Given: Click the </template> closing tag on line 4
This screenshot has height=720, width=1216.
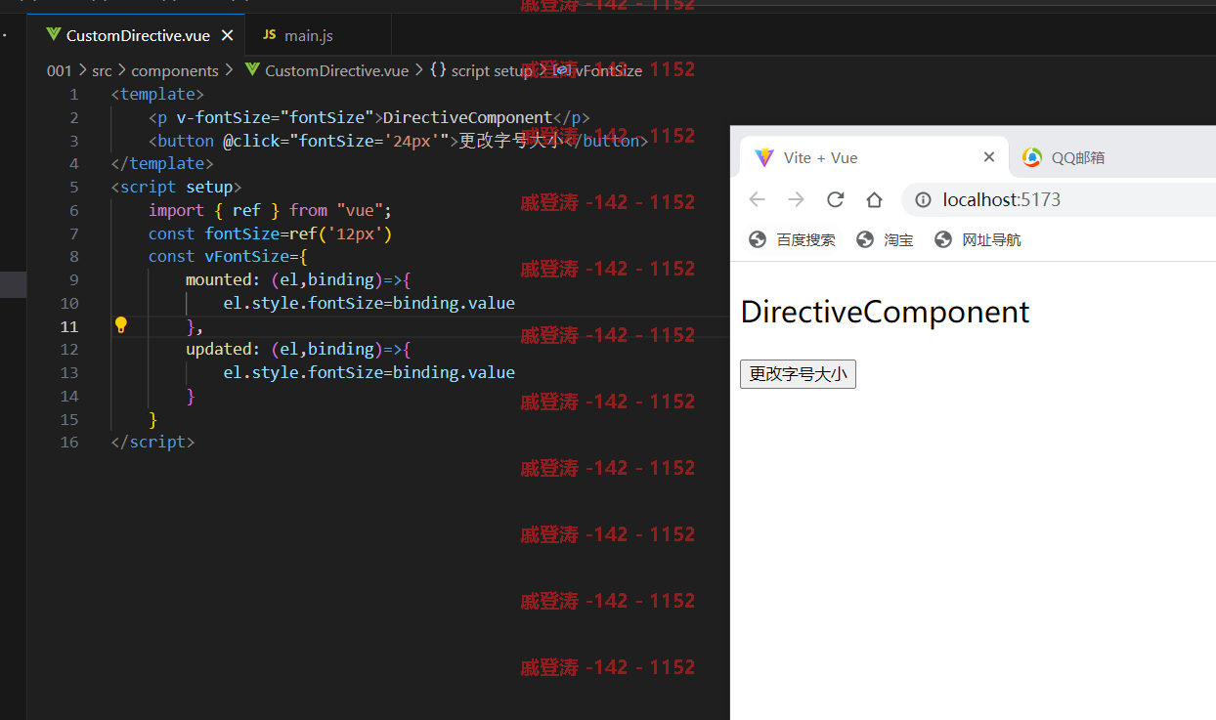Looking at the screenshot, I should point(162,163).
